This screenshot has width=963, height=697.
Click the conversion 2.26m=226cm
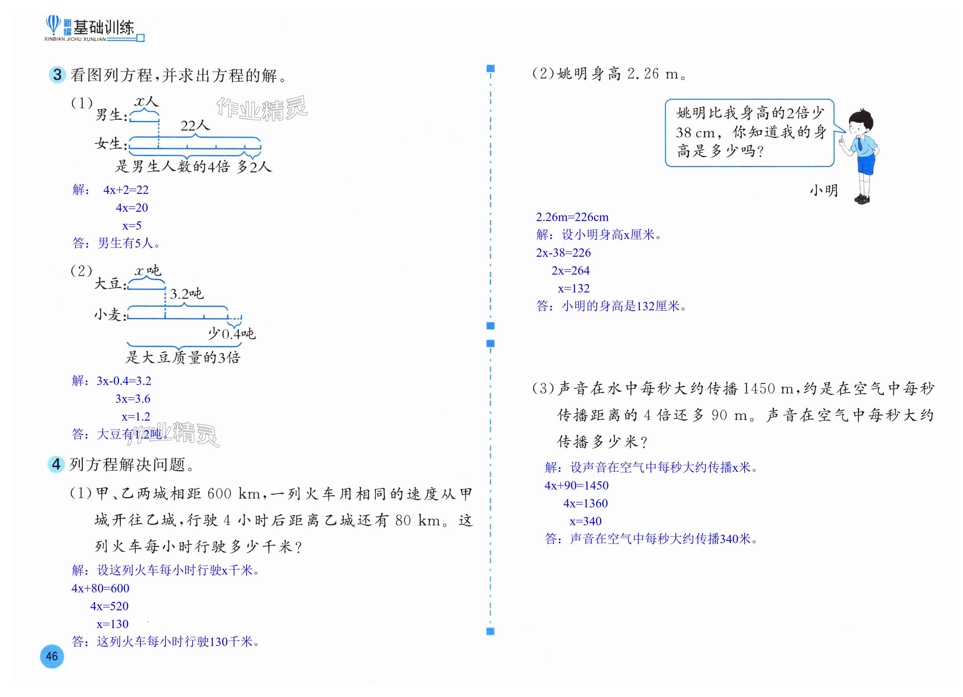572,217
